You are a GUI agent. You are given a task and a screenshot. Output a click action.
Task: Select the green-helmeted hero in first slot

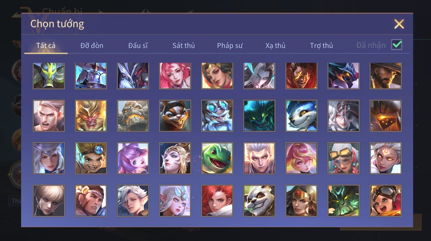(49, 76)
